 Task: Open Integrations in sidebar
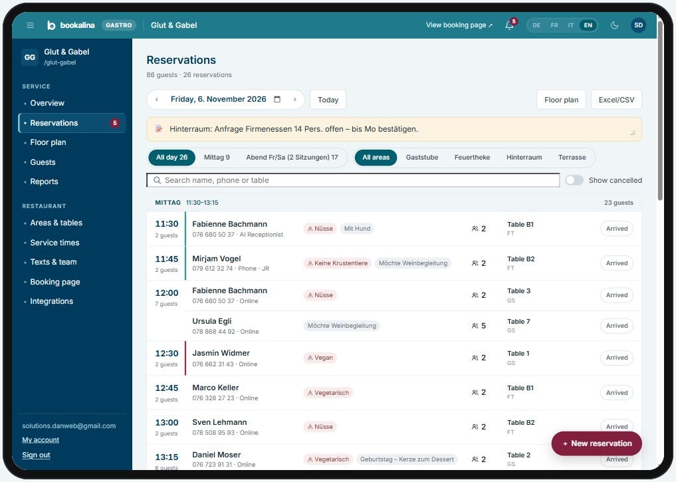pyautogui.click(x=72, y=301)
